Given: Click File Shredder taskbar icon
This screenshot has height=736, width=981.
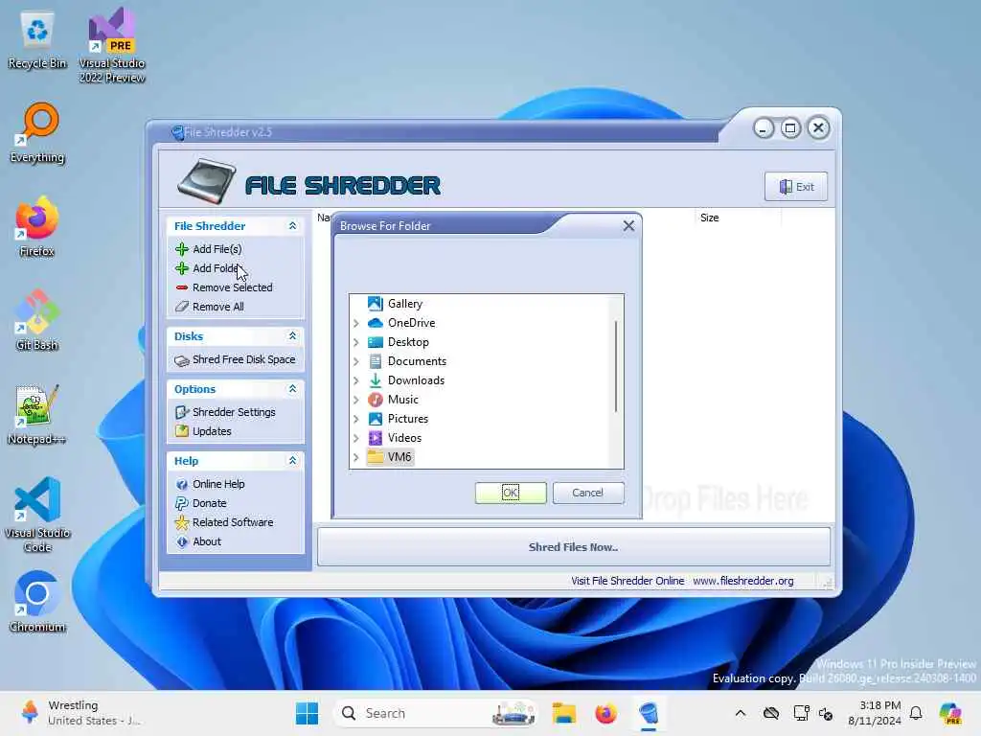Looking at the screenshot, I should [x=649, y=713].
